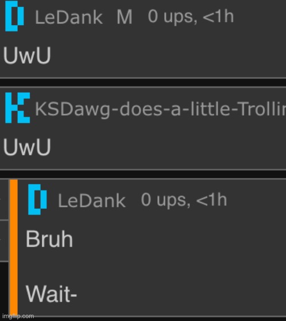Open LeDank's profile from the first comment's username

click(69, 17)
